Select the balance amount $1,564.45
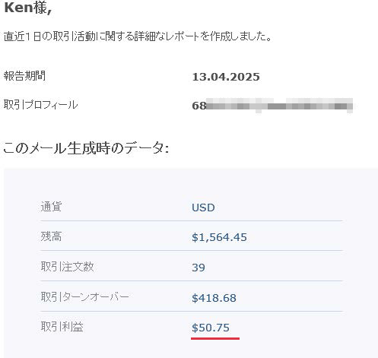378x358 pixels. 219,237
